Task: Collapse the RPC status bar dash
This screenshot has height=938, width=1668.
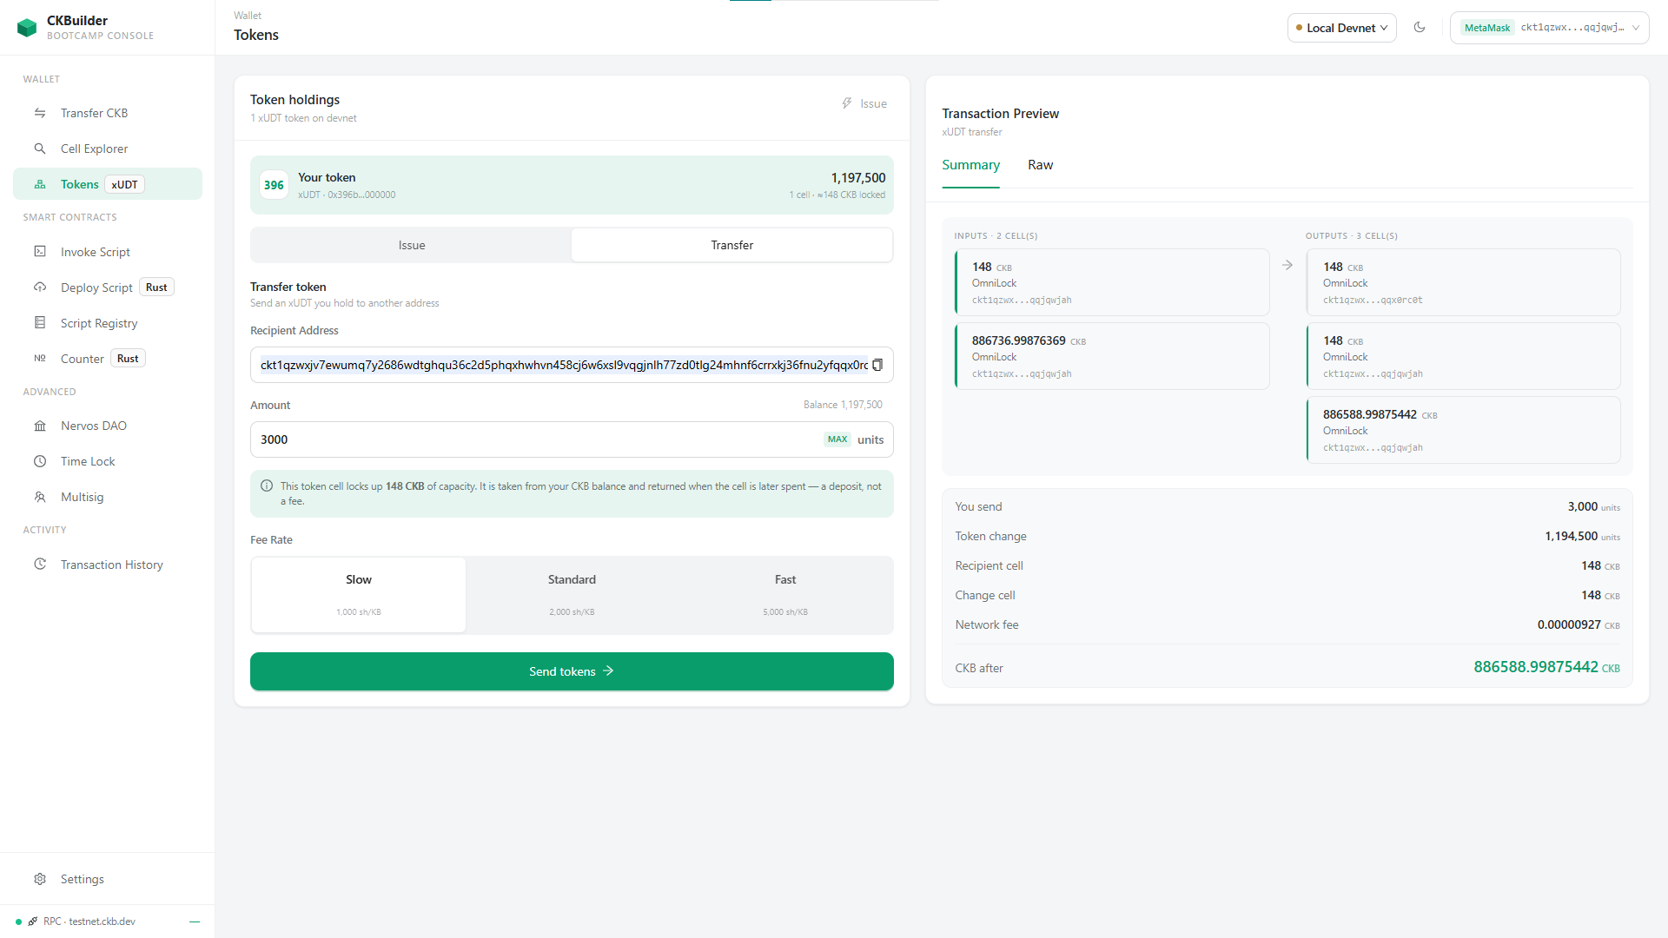Action: tap(195, 921)
